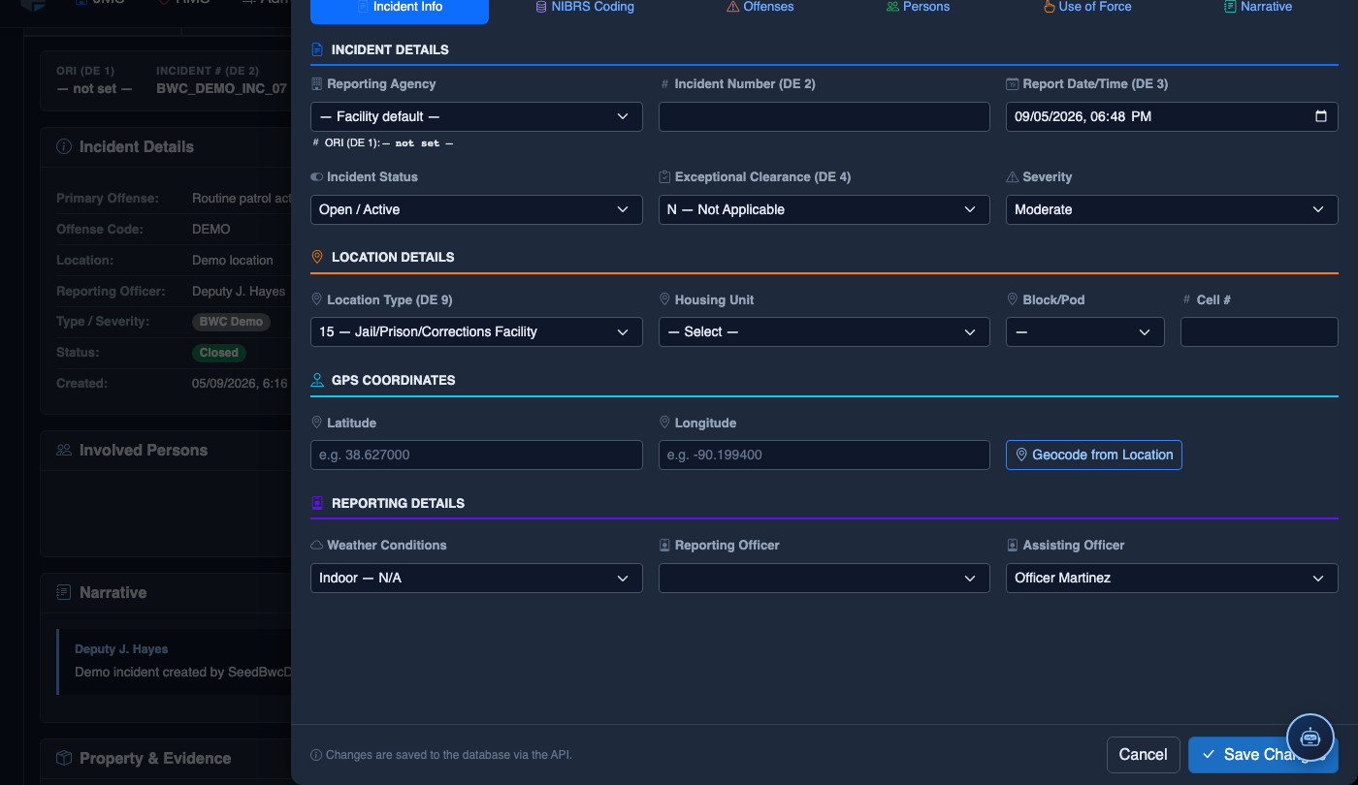Click the Geocode from Location button
Viewport: 1358px width, 785px height.
coord(1094,455)
